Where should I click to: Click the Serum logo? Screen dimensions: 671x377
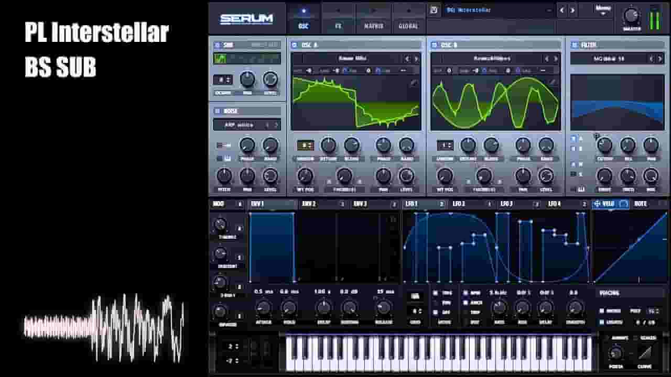pos(246,19)
